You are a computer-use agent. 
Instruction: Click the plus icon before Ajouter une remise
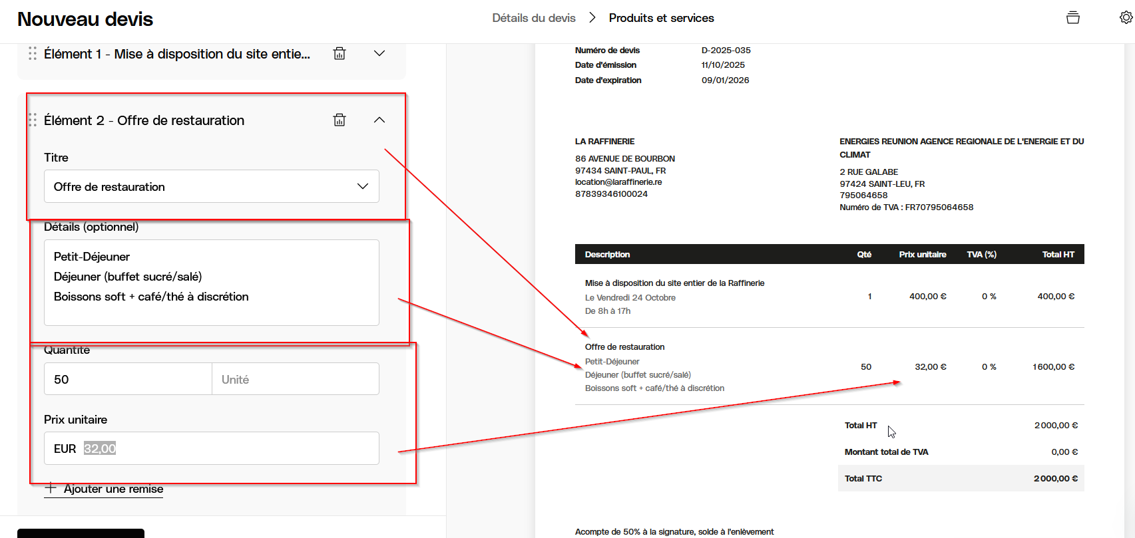[51, 488]
